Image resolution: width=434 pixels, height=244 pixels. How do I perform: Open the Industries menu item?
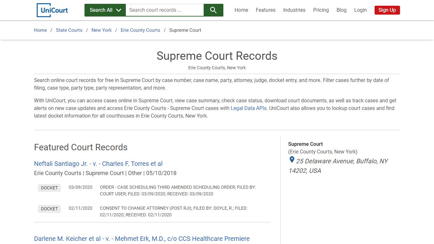click(294, 10)
